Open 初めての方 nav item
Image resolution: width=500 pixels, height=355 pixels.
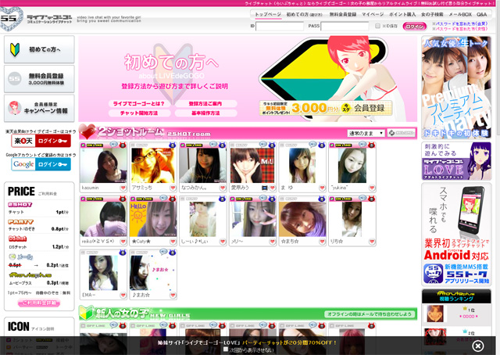point(304,14)
